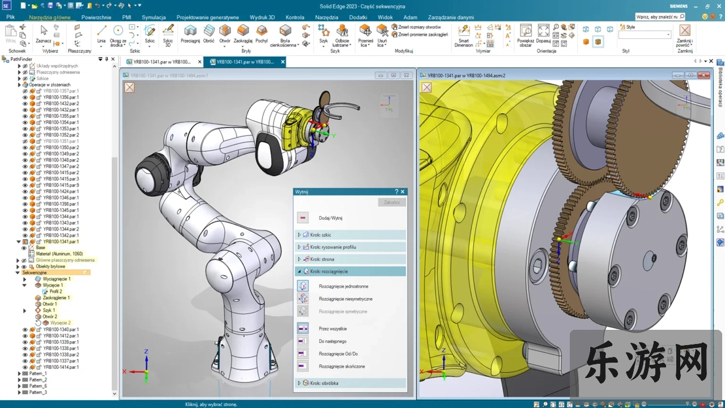Expand the Pattern_1 node

[x=19, y=373]
